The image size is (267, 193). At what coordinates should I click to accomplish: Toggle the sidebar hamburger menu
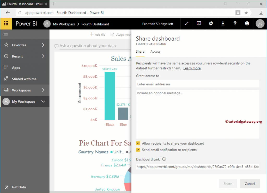5,34
